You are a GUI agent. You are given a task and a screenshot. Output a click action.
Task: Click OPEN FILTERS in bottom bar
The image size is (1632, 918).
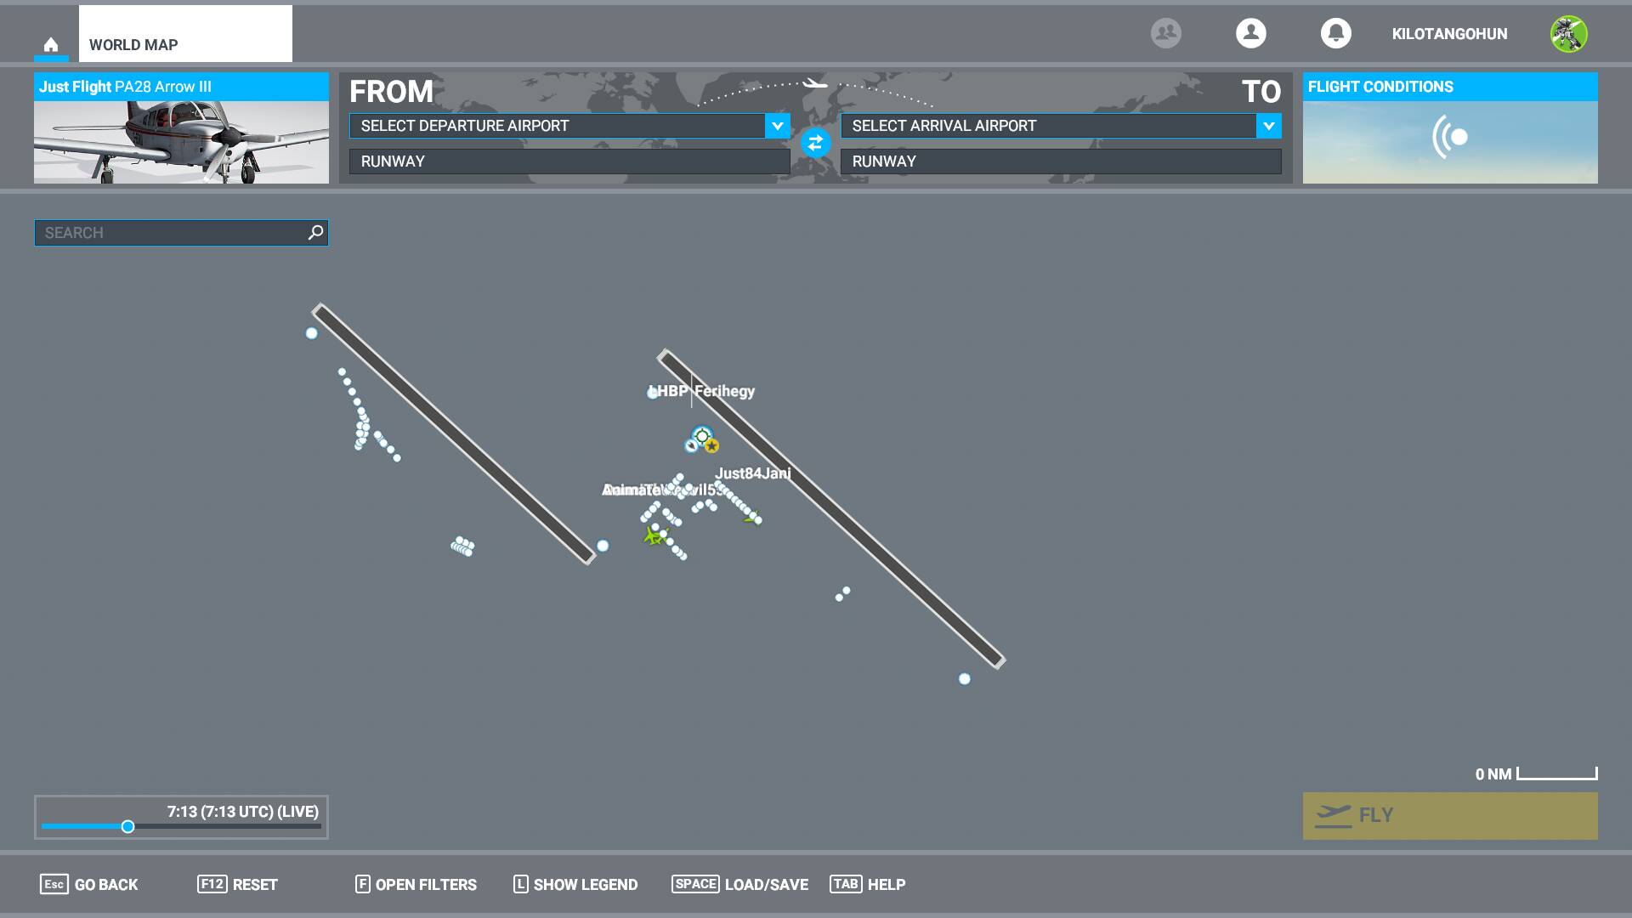click(416, 884)
